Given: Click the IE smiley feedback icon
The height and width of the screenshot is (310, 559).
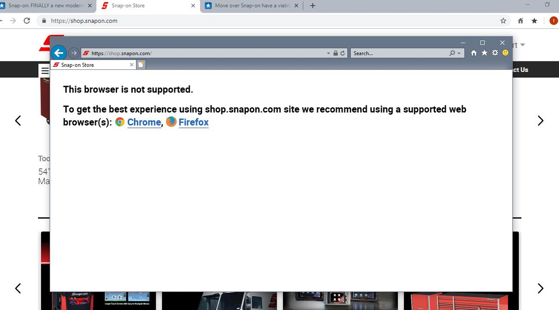Looking at the screenshot, I should point(505,53).
